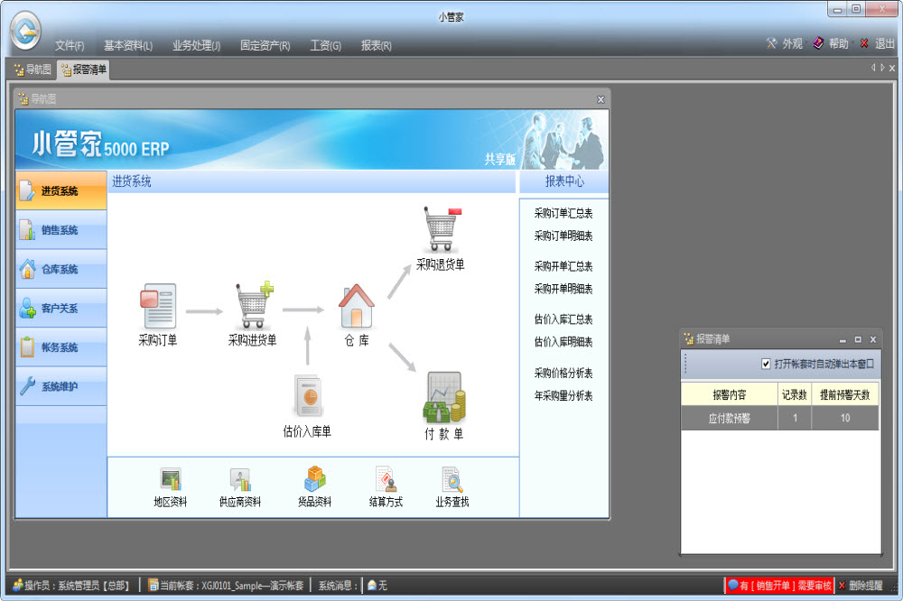Switch to the 导航图 tab
Screen dimensions: 903x601
pyautogui.click(x=32, y=69)
